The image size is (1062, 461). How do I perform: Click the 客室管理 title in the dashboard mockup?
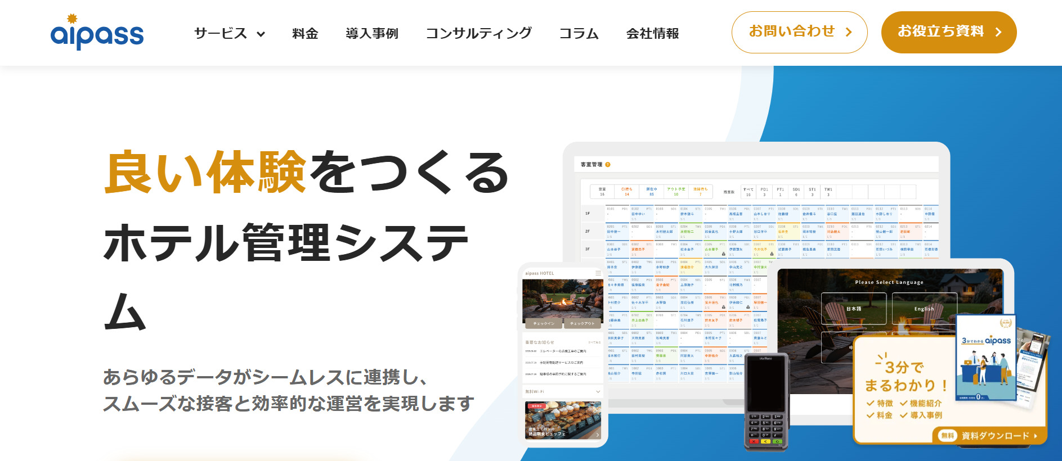point(592,165)
